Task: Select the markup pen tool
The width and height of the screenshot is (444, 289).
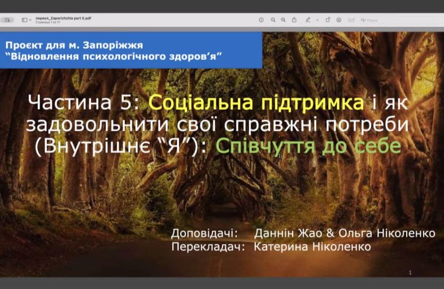Action: coord(308,20)
